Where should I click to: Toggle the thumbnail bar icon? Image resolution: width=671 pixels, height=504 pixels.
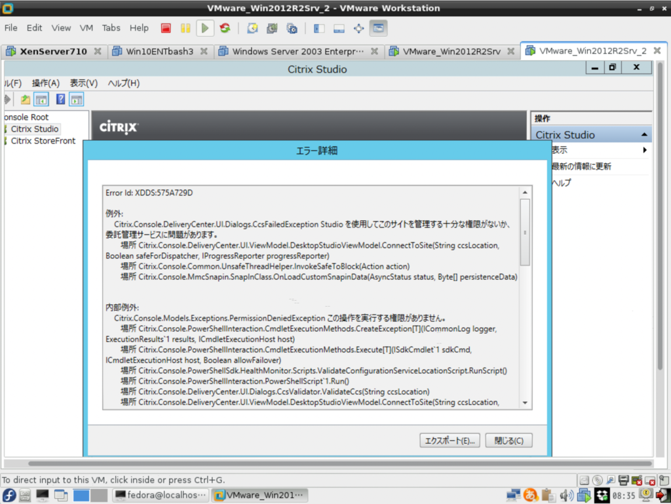[339, 28]
